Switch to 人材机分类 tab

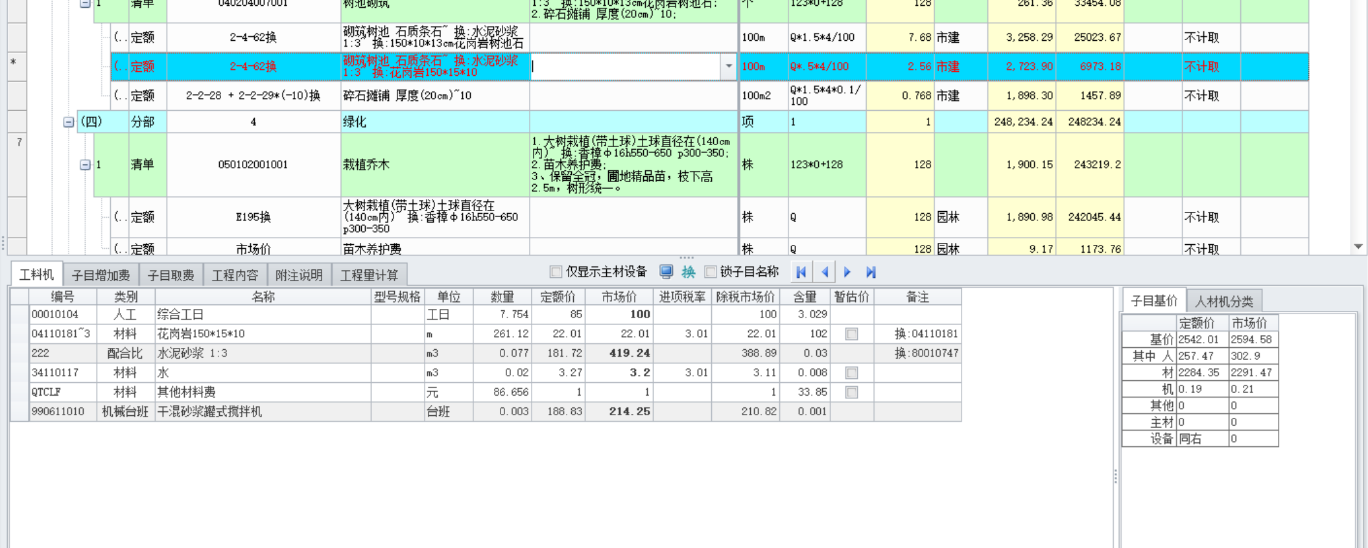coord(1224,301)
